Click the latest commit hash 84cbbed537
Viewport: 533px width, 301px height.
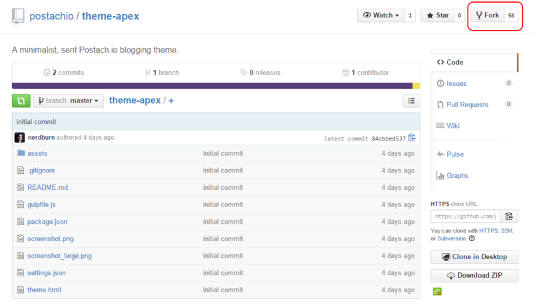coord(388,139)
